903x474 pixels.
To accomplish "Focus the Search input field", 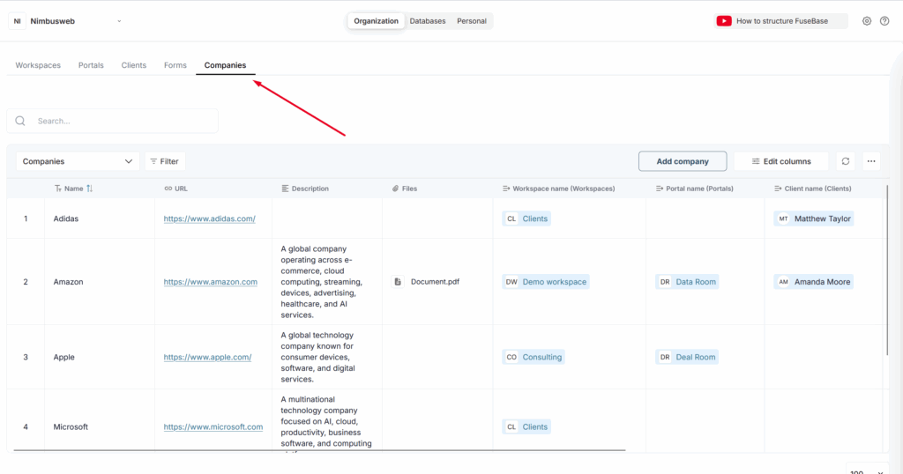I will [x=123, y=121].
